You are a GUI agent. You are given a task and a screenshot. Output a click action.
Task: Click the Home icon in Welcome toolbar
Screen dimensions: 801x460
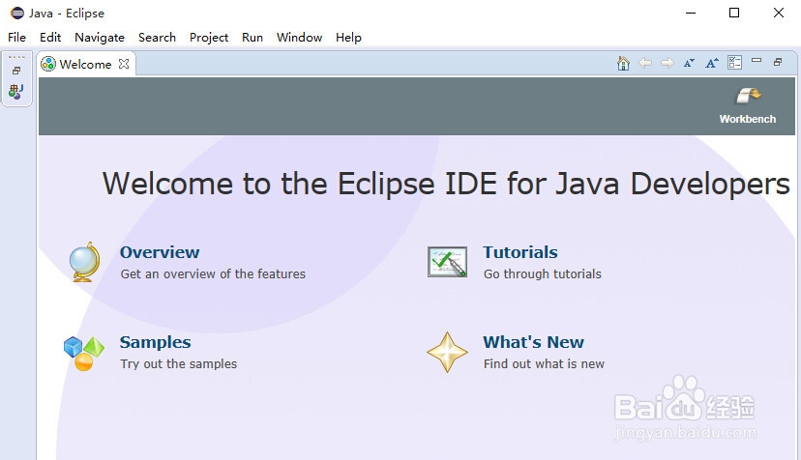click(x=623, y=63)
